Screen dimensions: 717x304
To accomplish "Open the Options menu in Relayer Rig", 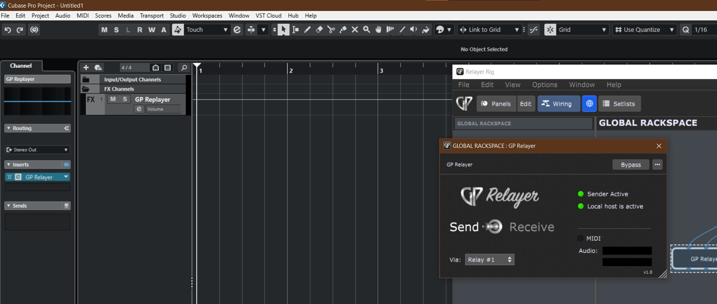I will pyautogui.click(x=544, y=85).
